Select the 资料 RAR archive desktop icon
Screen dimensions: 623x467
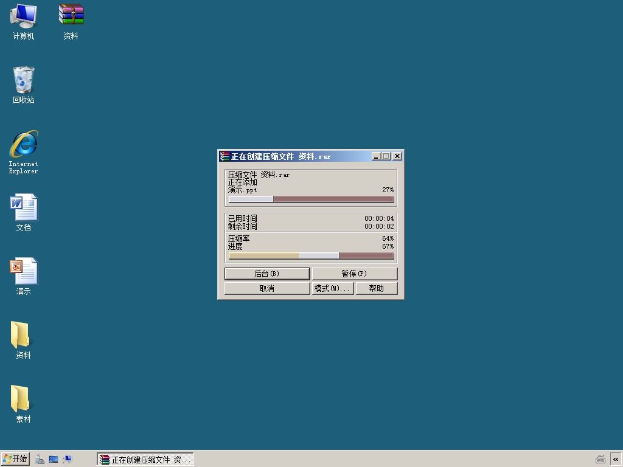point(71,22)
